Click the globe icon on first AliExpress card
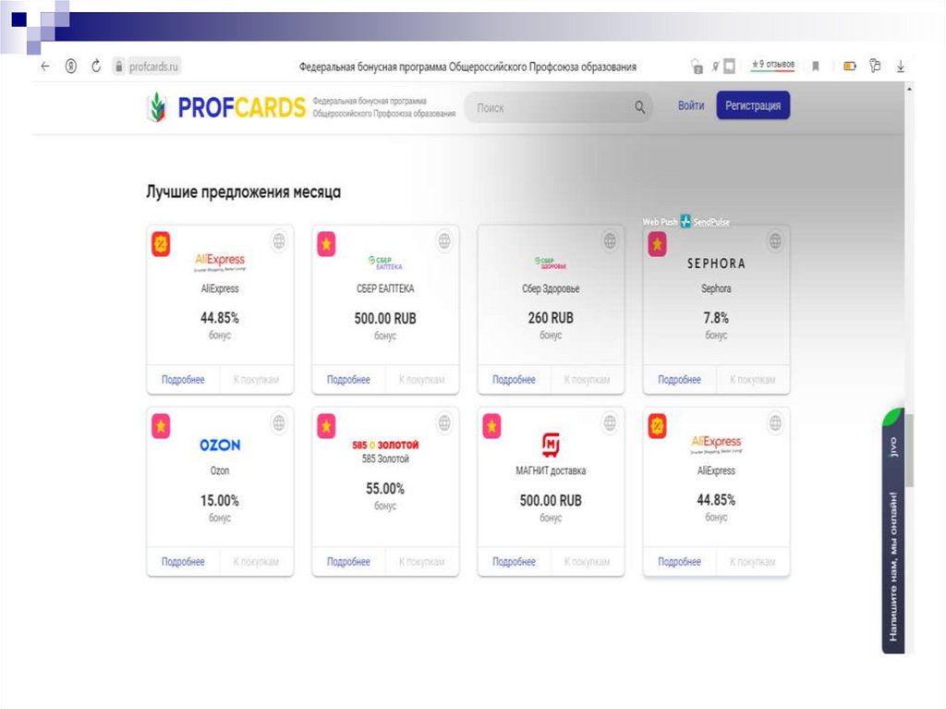Image resolution: width=946 pixels, height=709 pixels. tap(279, 241)
